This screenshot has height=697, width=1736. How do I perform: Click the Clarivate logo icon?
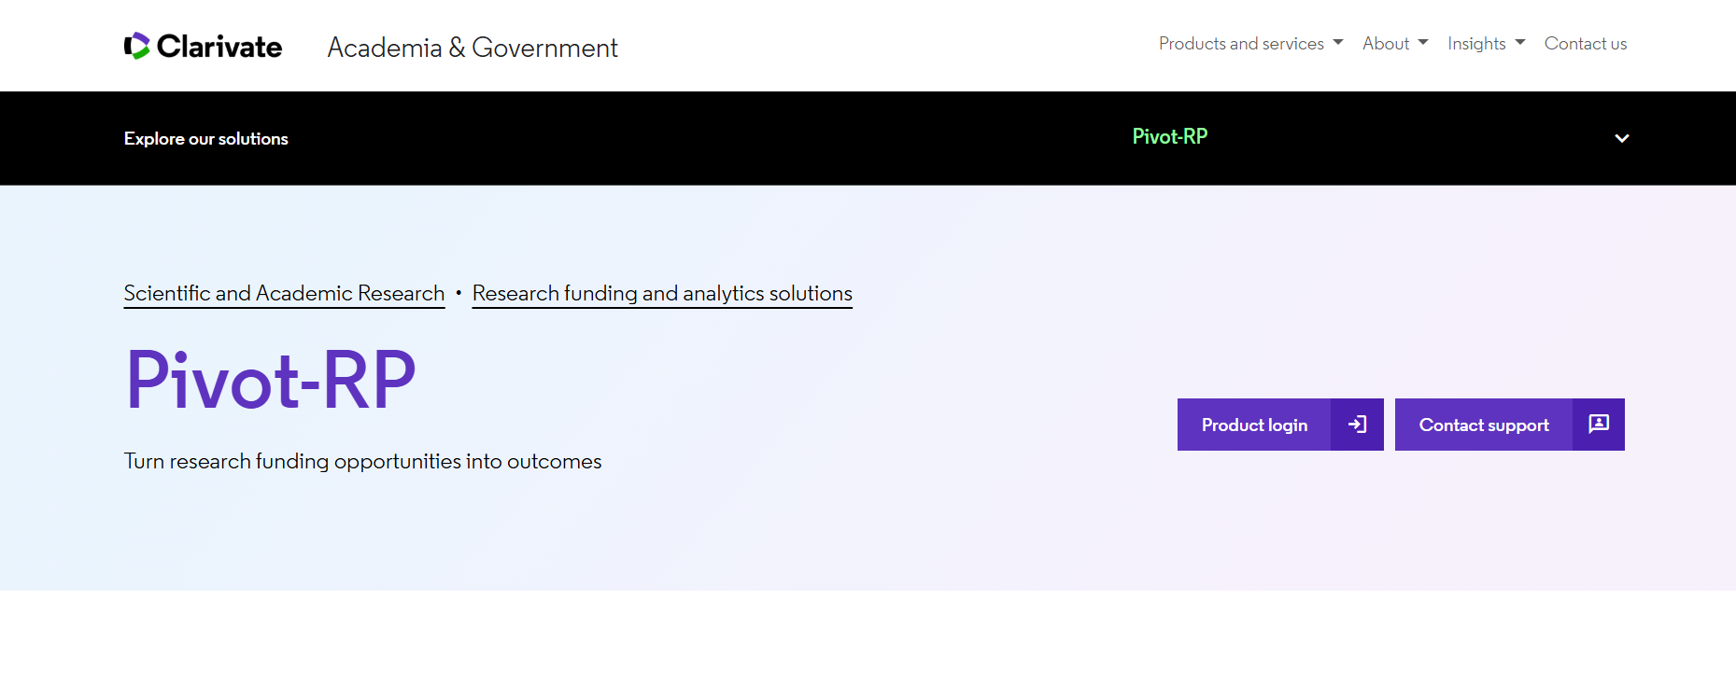pos(136,46)
